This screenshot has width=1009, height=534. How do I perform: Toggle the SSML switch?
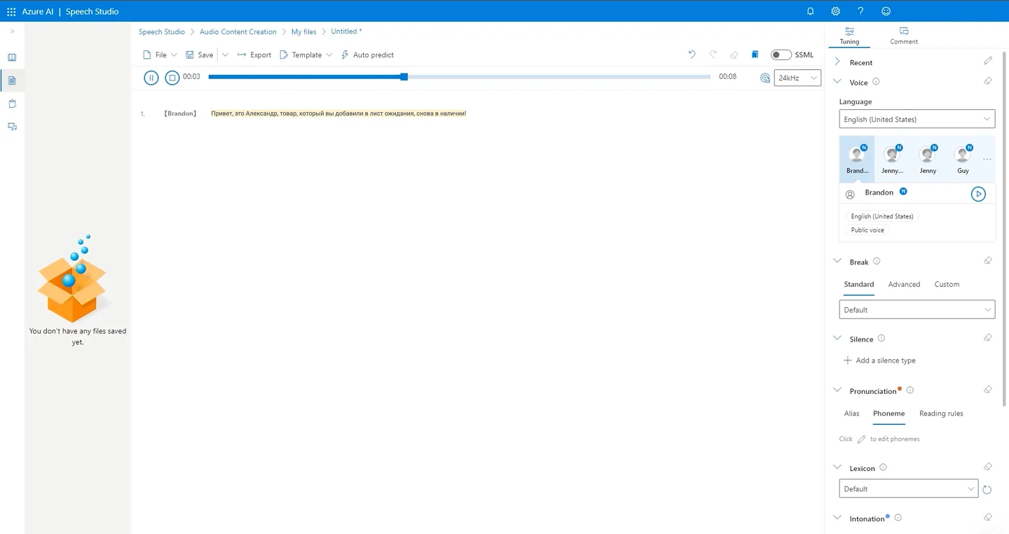[x=781, y=55]
